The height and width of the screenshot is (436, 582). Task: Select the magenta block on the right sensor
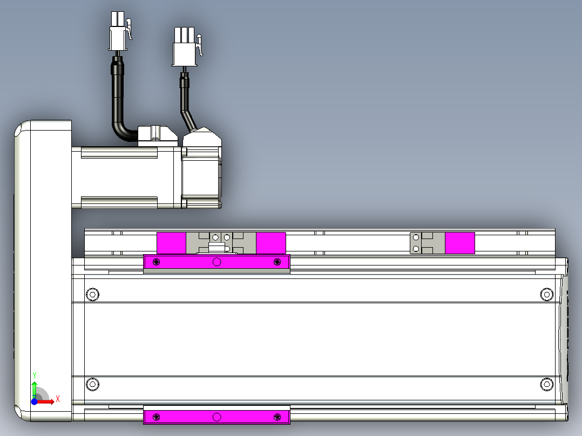(x=460, y=243)
